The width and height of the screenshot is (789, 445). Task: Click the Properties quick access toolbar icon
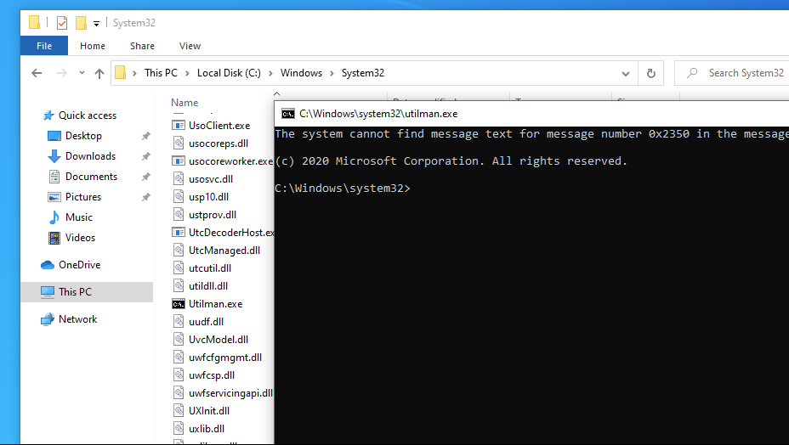pos(62,23)
